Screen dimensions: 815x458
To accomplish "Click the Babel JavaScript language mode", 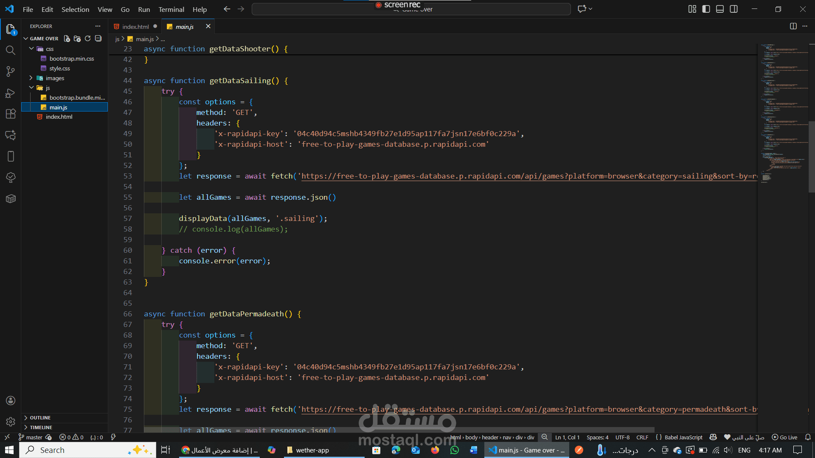I will coord(683,437).
